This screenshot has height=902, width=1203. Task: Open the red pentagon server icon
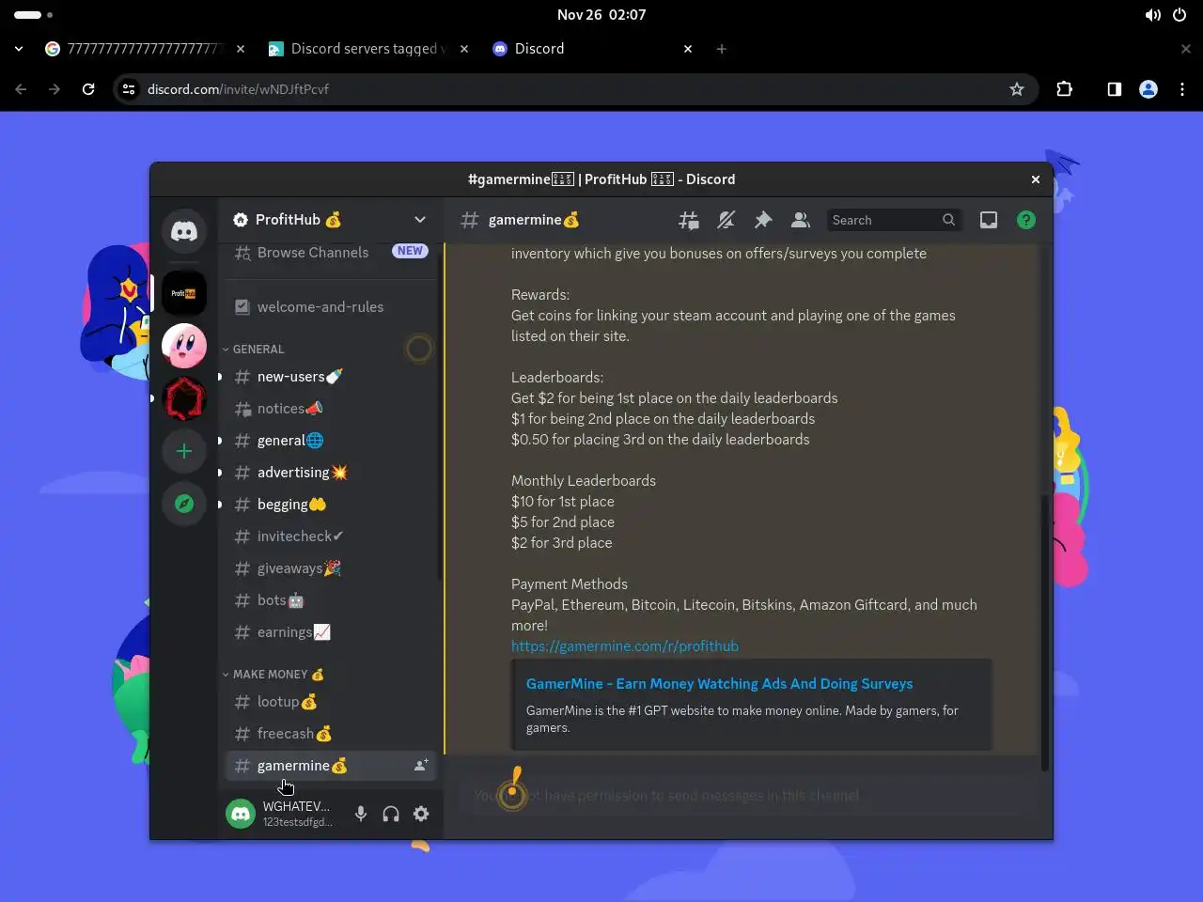(x=184, y=398)
